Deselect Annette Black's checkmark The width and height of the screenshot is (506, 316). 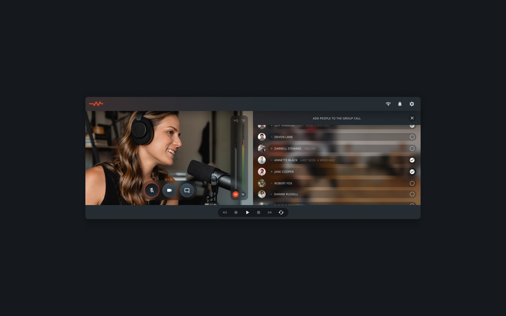click(x=412, y=160)
